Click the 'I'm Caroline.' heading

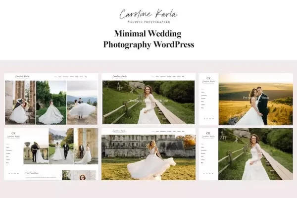point(32,173)
